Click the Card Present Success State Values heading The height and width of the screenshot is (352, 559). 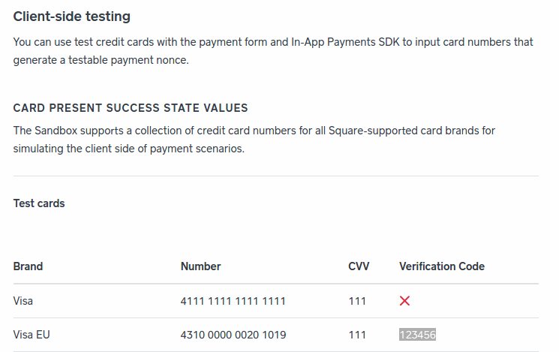pos(131,108)
